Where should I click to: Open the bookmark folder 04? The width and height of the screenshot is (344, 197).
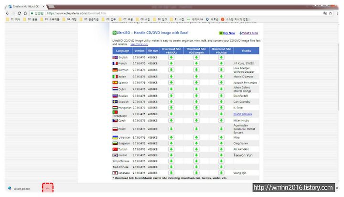click(x=70, y=19)
